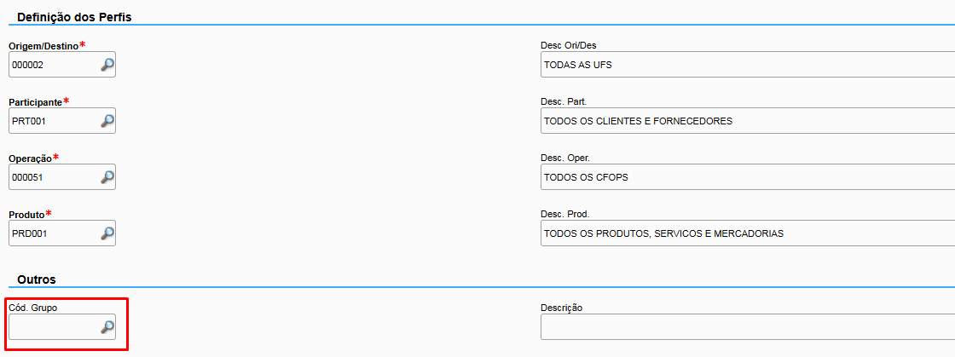Focus the Desc. Oper. field TODOS OS CFOPS
Viewport: 955px width, 357px height.
[x=747, y=177]
